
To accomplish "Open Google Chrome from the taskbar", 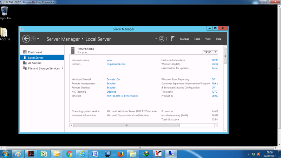I will (69, 154).
